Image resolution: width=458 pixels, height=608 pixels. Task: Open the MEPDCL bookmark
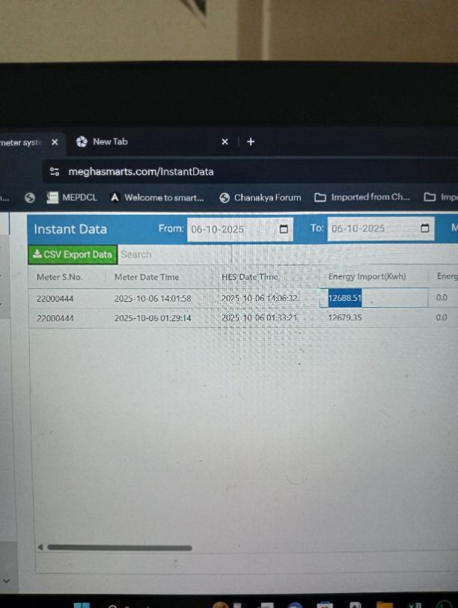(72, 198)
